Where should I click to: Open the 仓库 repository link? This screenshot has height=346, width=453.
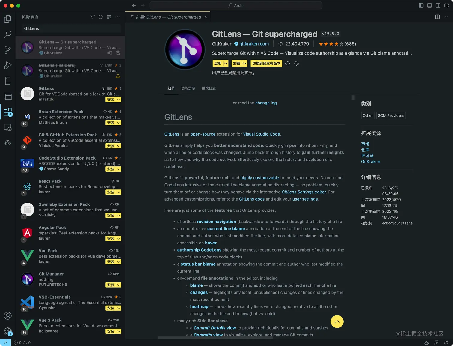365,150
